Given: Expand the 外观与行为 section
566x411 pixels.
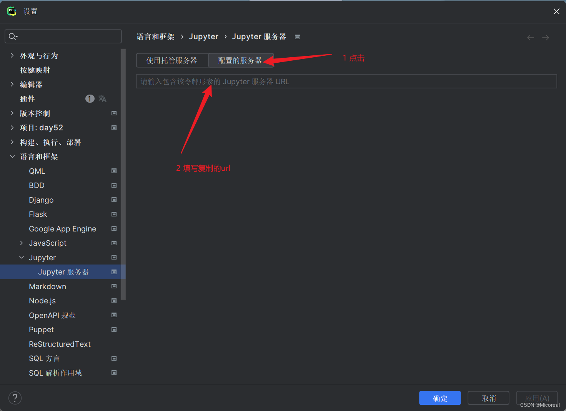Looking at the screenshot, I should pyautogui.click(x=12, y=55).
